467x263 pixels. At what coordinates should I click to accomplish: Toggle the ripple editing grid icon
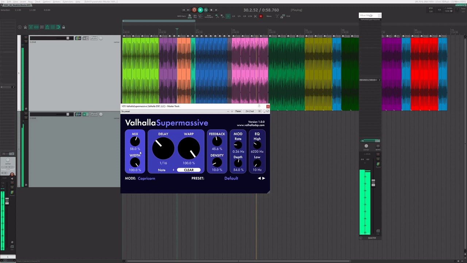42,27
